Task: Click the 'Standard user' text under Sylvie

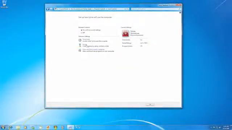Action: [135, 34]
